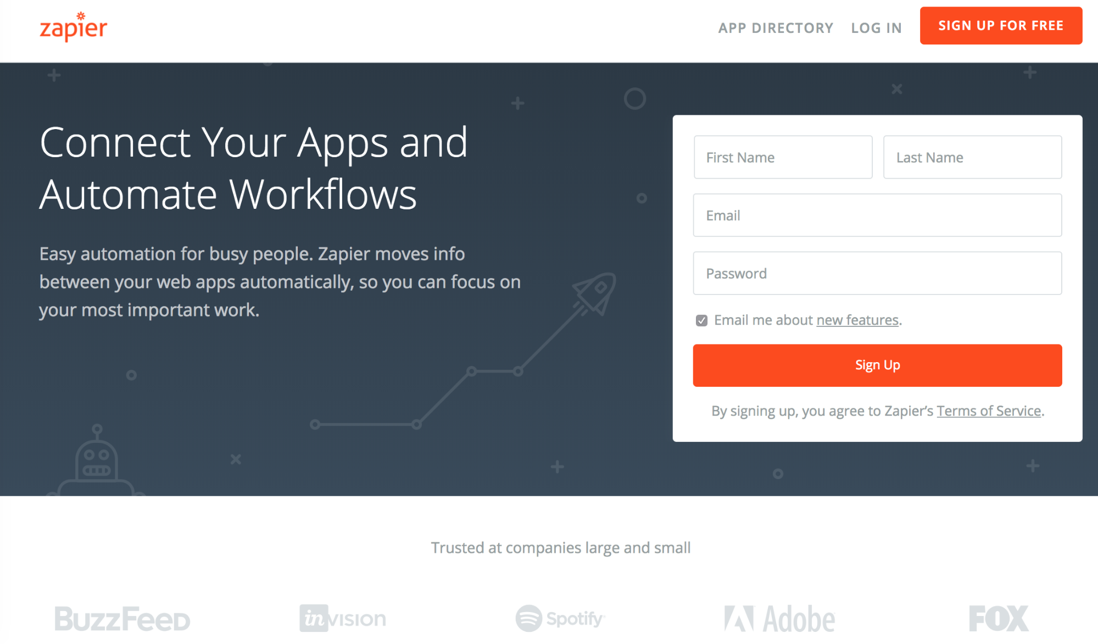This screenshot has height=644, width=1098.
Task: Open the Terms of Service link
Action: [x=989, y=411]
